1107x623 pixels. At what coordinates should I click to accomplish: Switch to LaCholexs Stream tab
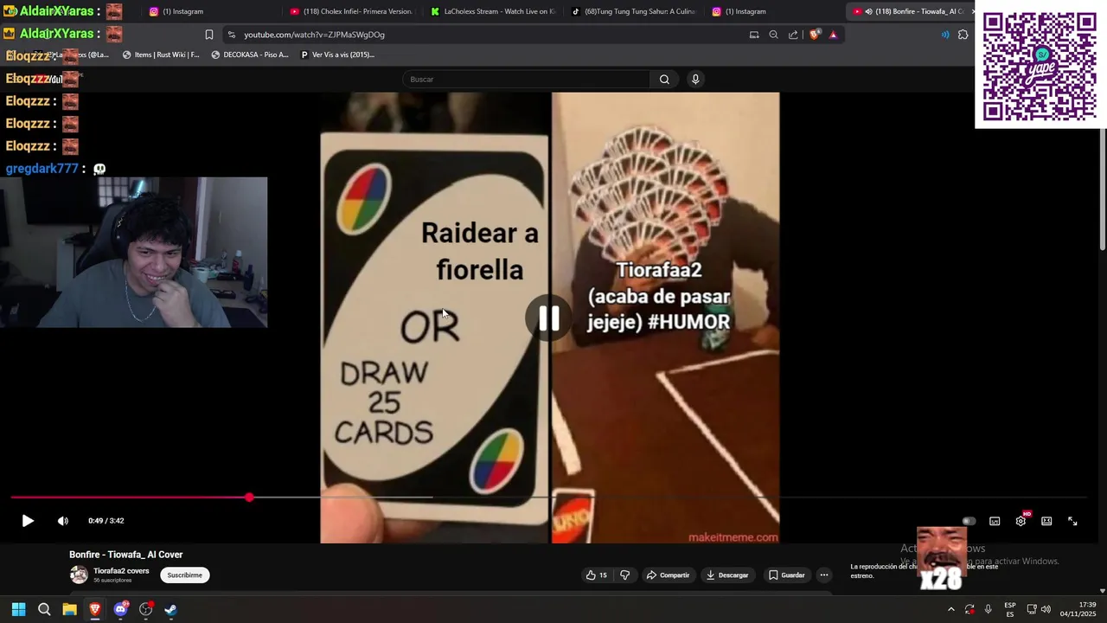tap(491, 11)
